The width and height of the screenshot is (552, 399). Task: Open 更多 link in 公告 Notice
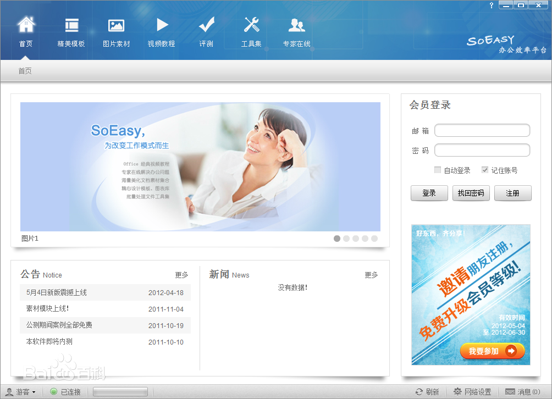[181, 275]
